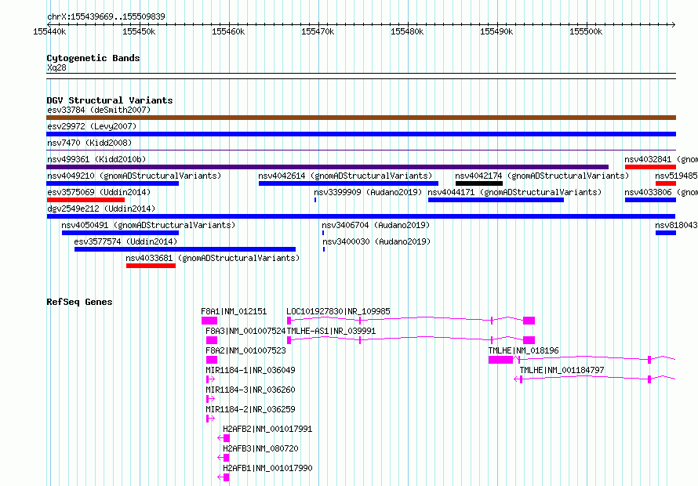The image size is (698, 486).
Task: Click the 155480k ruler tick label
Action: pyautogui.click(x=407, y=31)
